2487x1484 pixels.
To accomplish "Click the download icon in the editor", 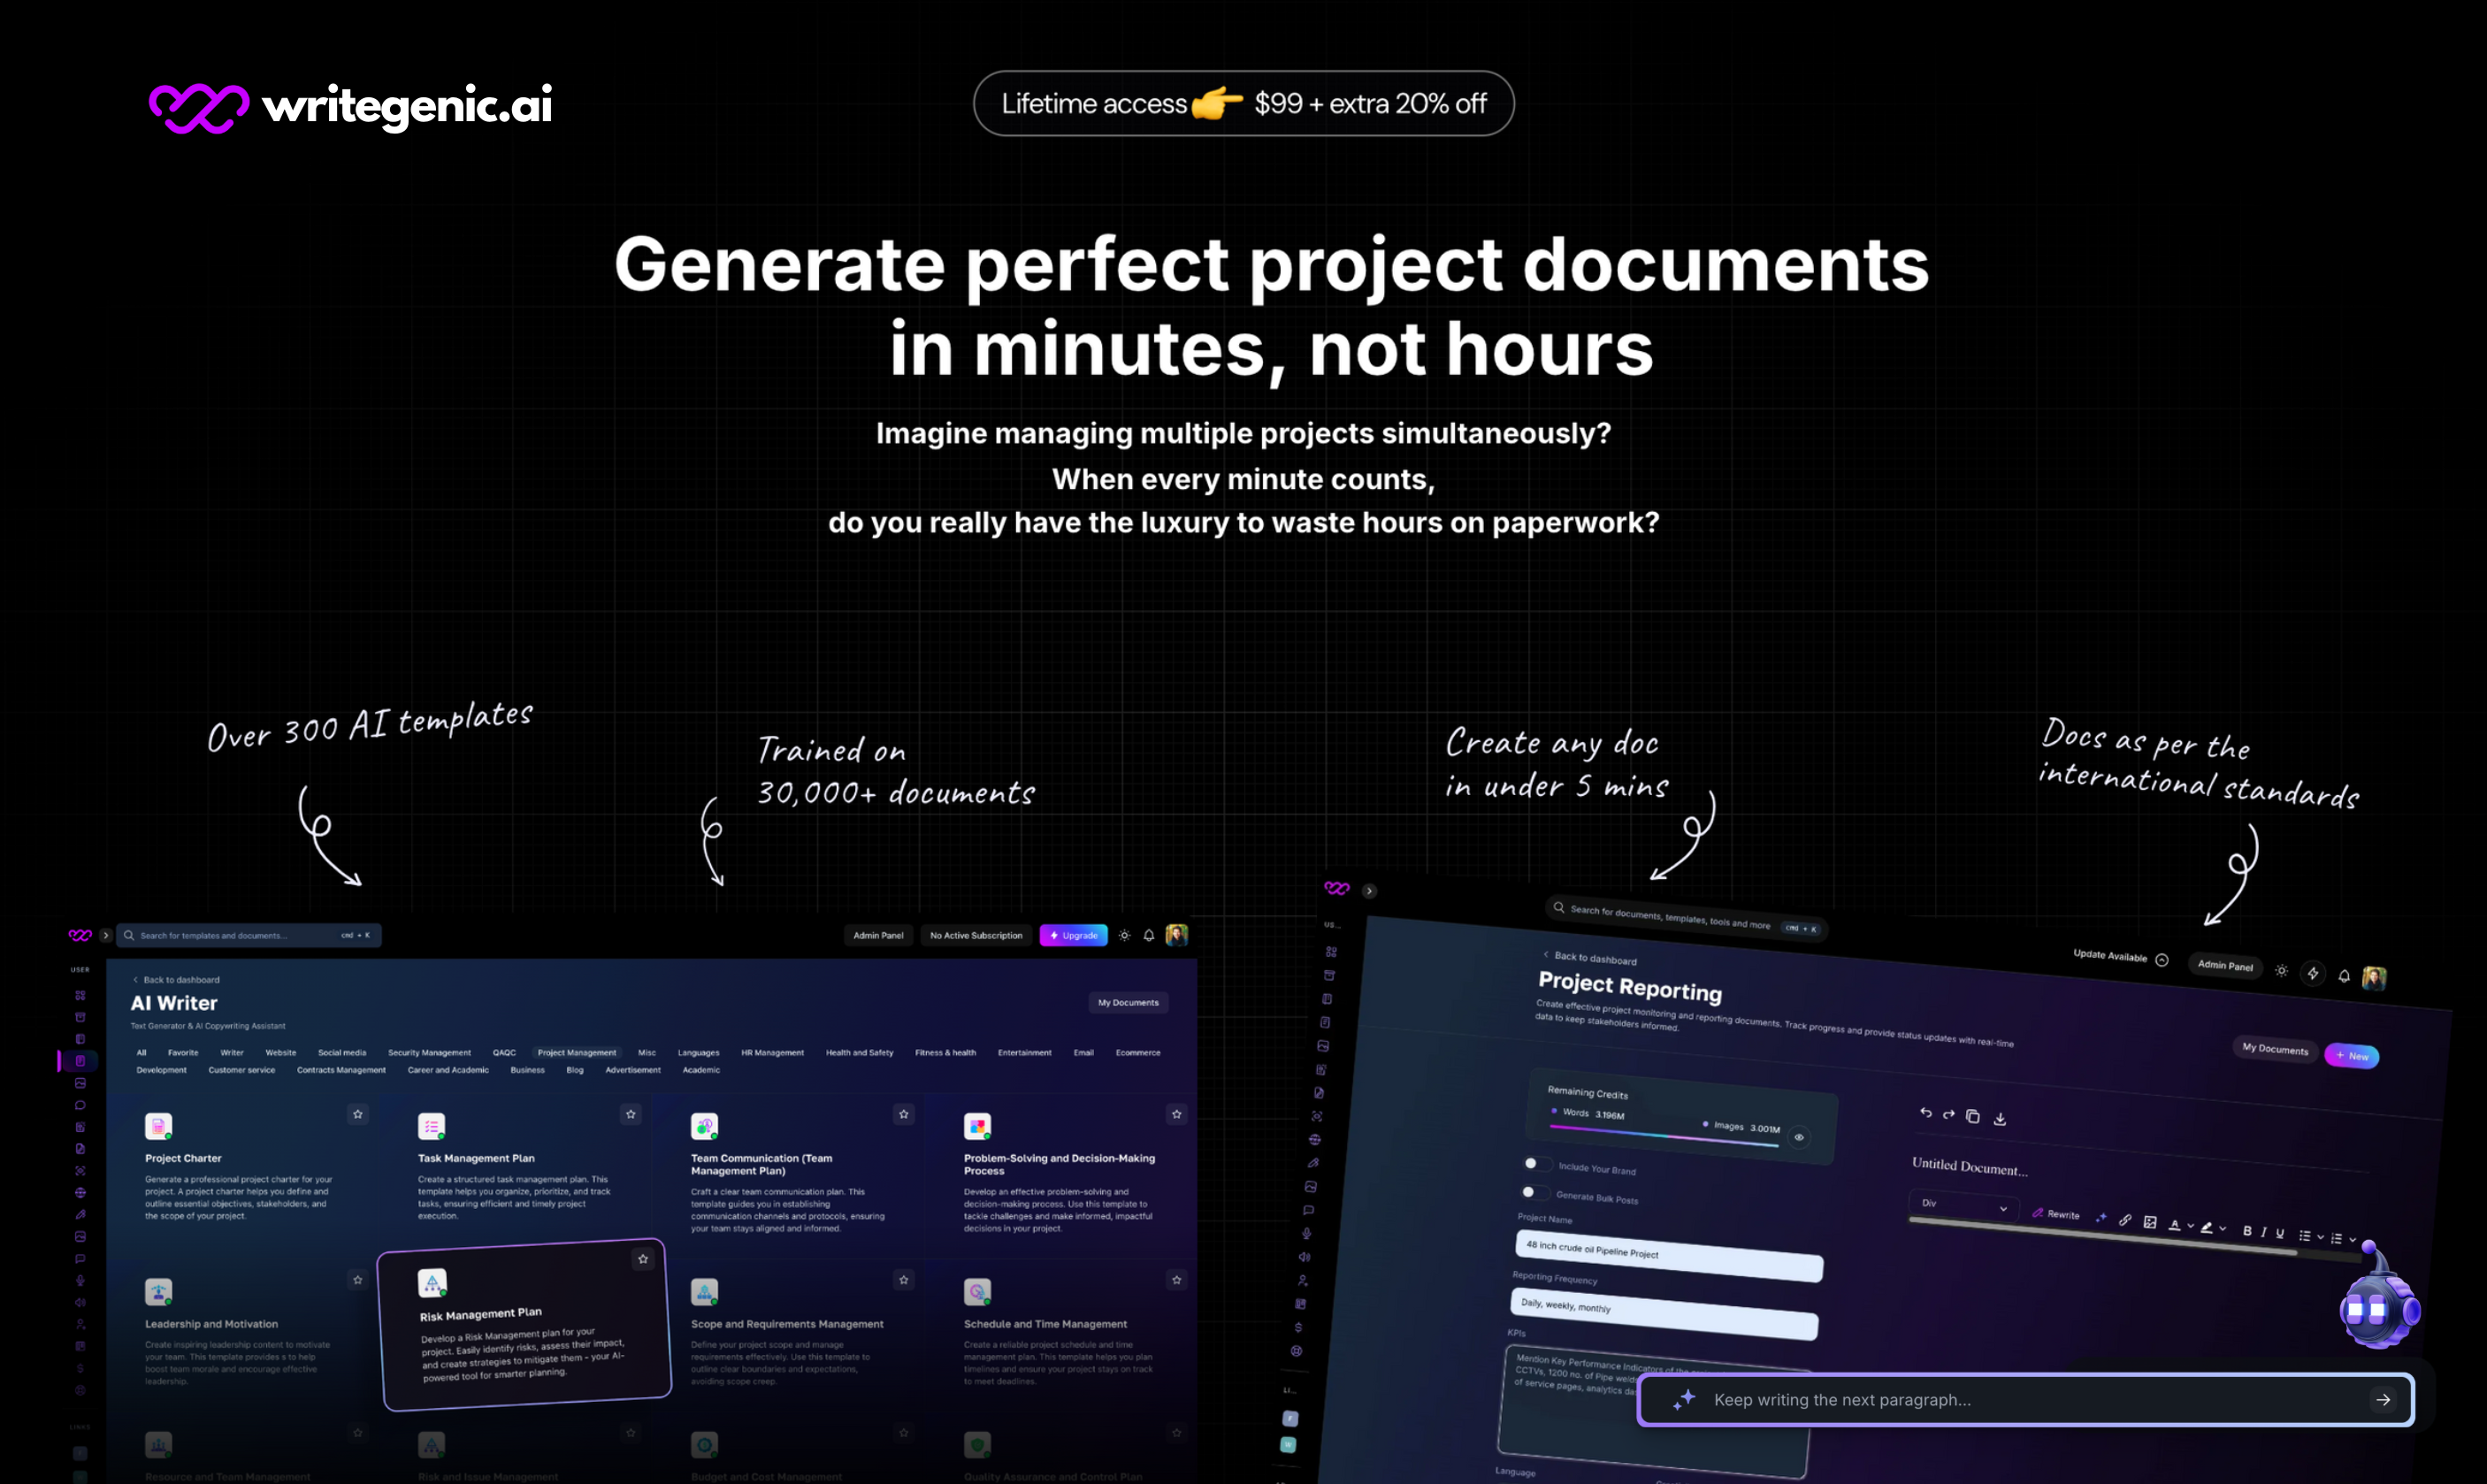I will click(2000, 1119).
